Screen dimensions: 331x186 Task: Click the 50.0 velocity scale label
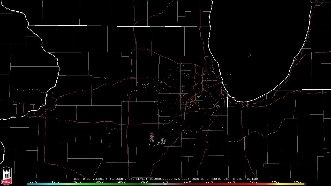pyautogui.click(x=276, y=182)
